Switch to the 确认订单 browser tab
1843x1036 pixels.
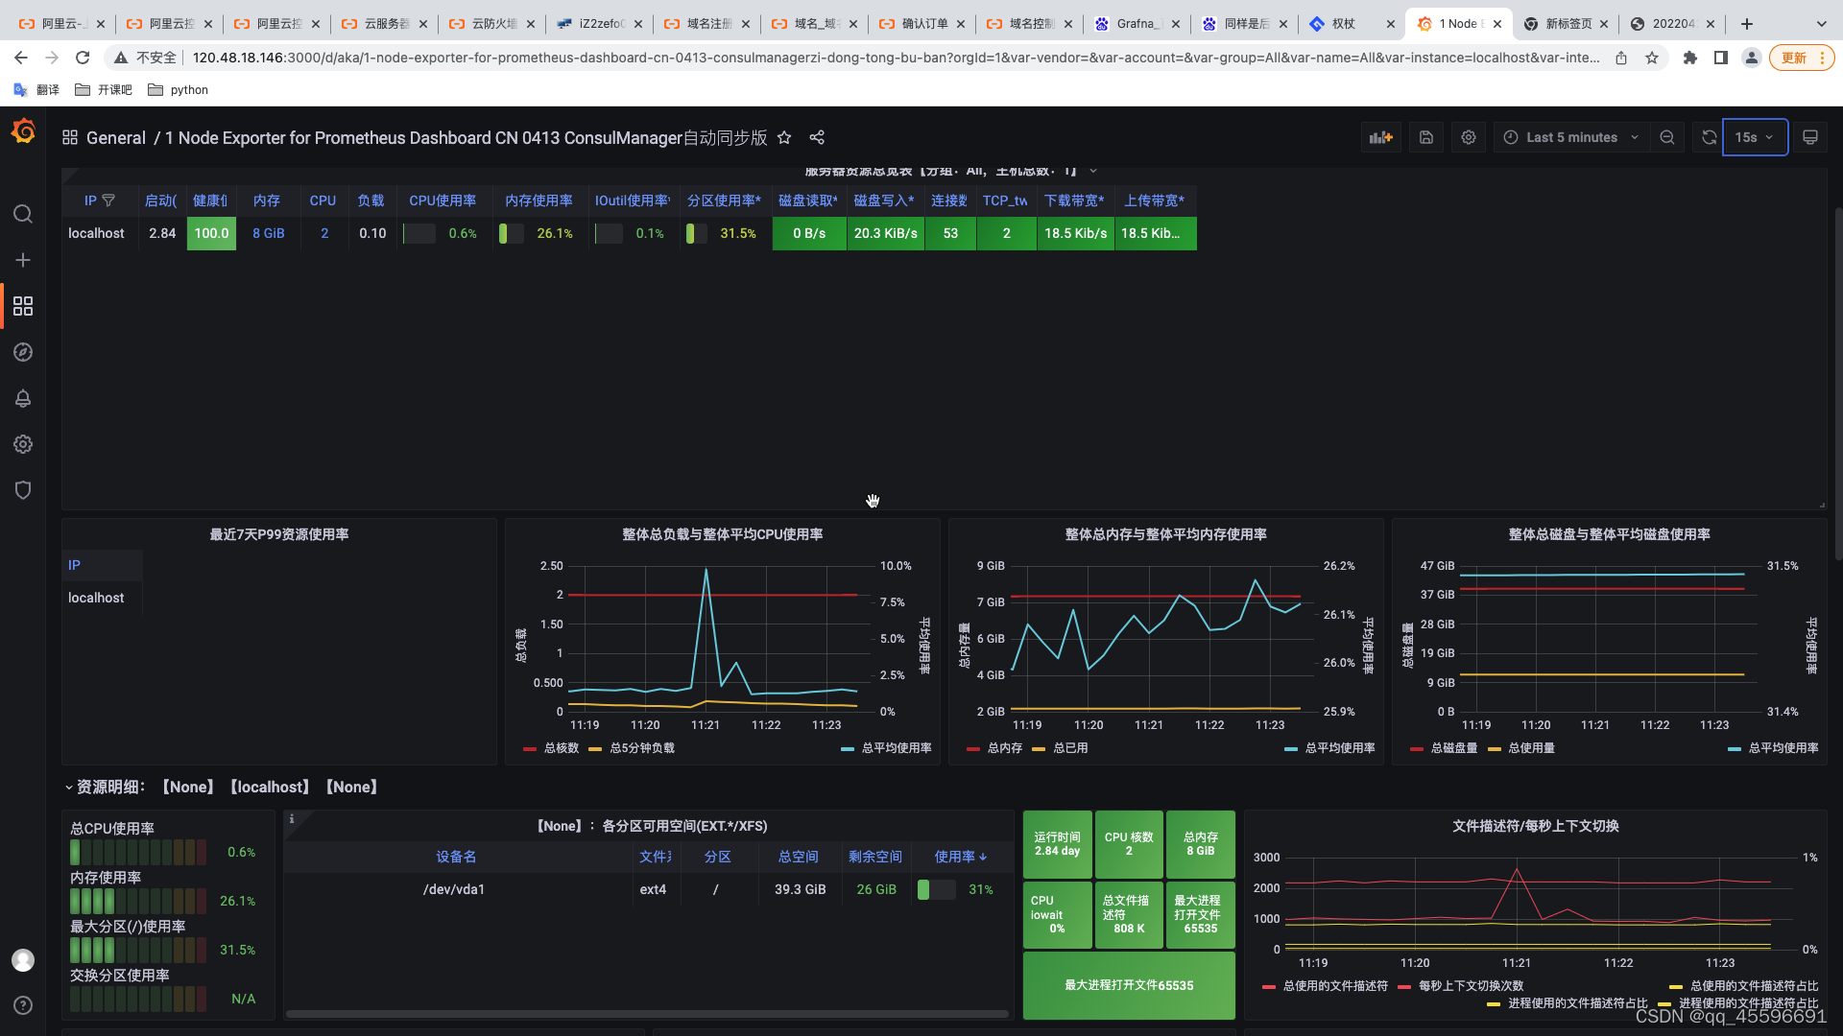click(x=921, y=24)
